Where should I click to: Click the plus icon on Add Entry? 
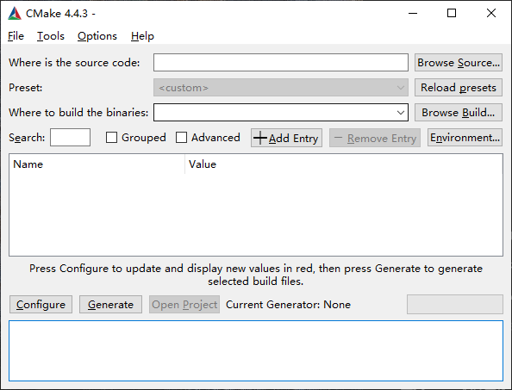[260, 138]
